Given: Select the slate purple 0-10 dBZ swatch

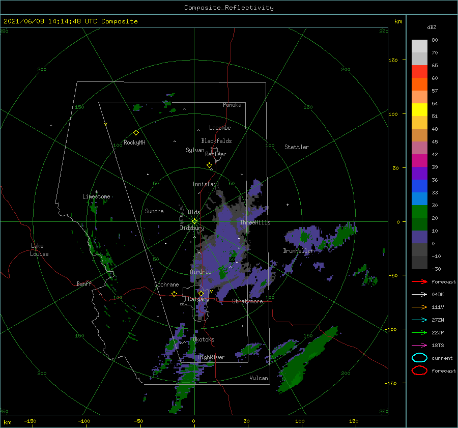Looking at the screenshot, I should 419,237.
